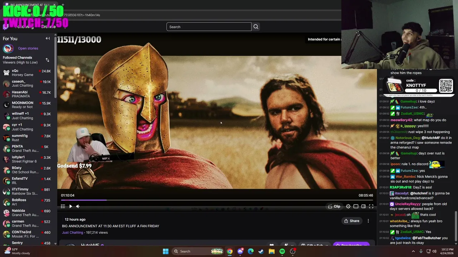Open willneff +1 channel entry
Image resolution: width=458 pixels, height=257 pixels.
click(27, 116)
